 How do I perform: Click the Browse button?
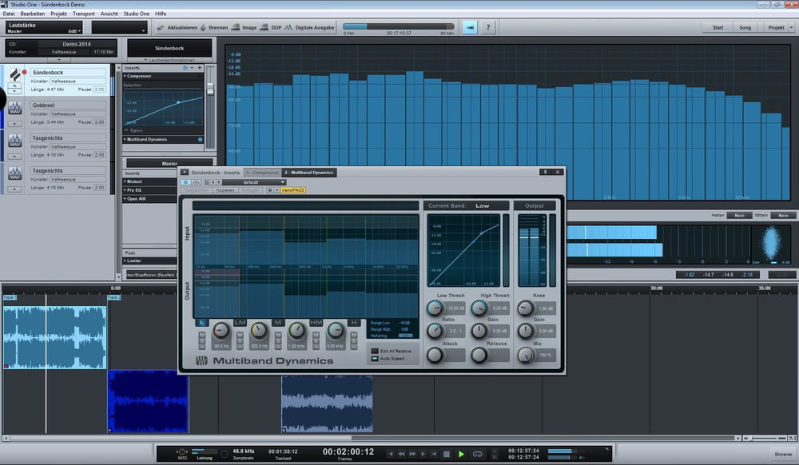783,454
